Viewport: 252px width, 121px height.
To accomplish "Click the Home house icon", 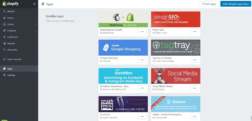I will pyautogui.click(x=4, y=18).
